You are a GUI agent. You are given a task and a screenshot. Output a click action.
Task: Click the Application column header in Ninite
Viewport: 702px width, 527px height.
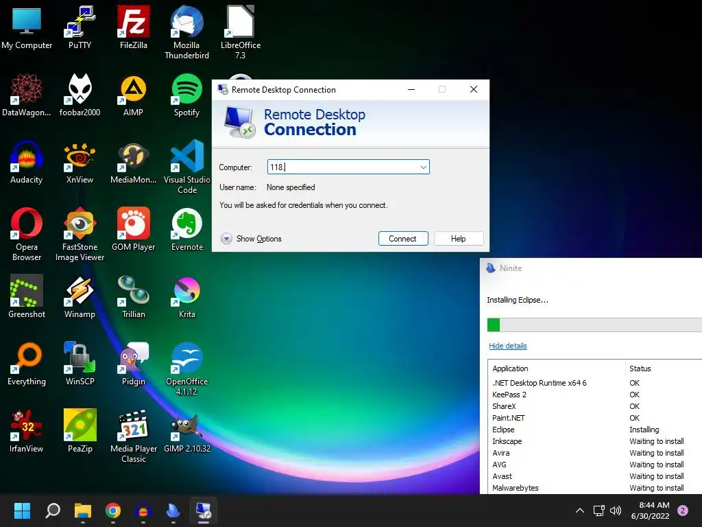click(557, 368)
